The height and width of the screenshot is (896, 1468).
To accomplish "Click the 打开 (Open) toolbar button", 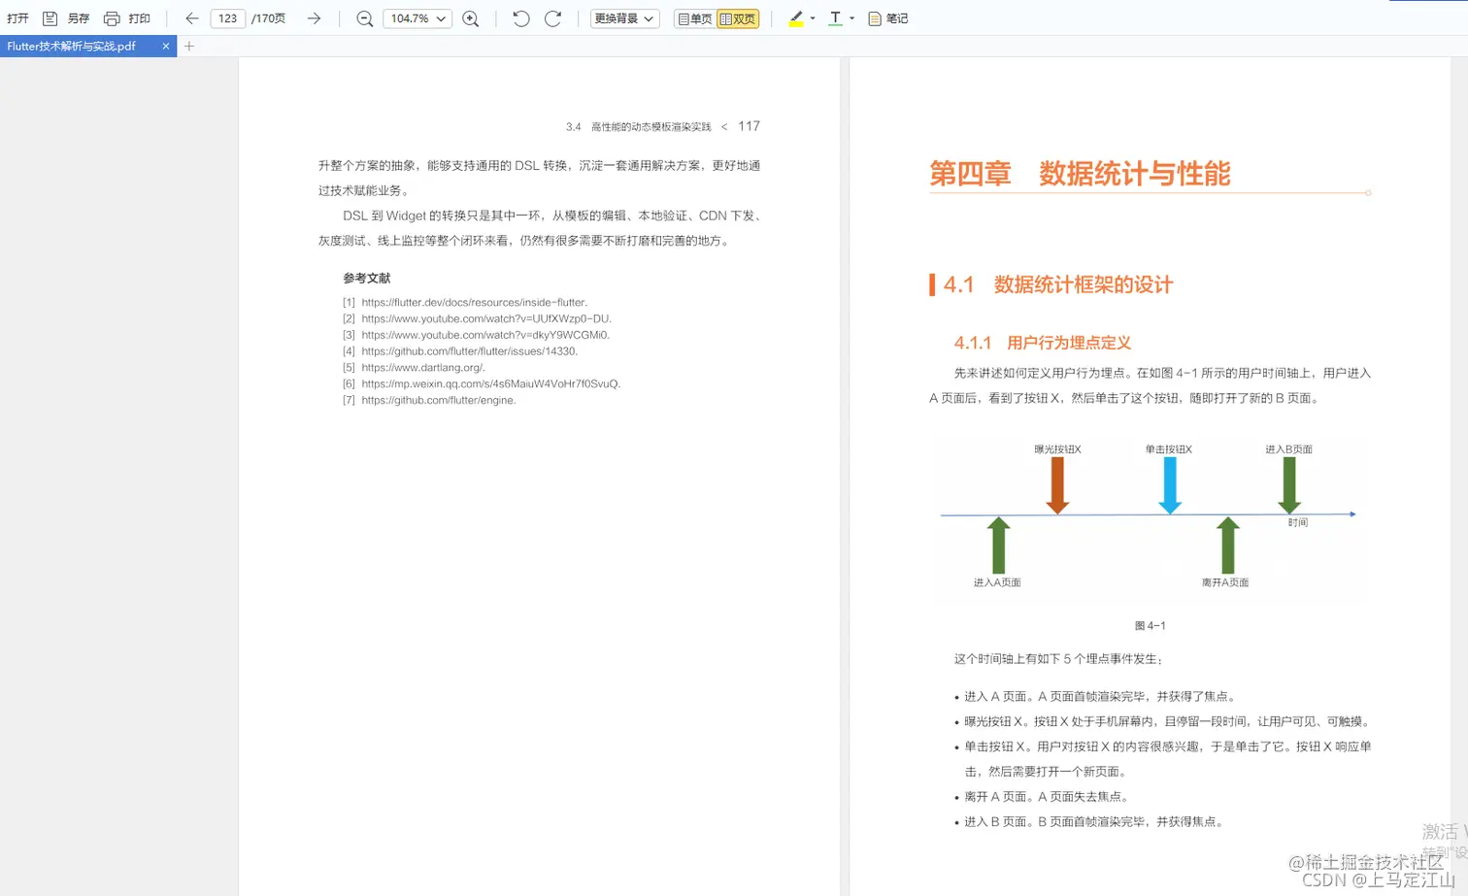I will [17, 18].
